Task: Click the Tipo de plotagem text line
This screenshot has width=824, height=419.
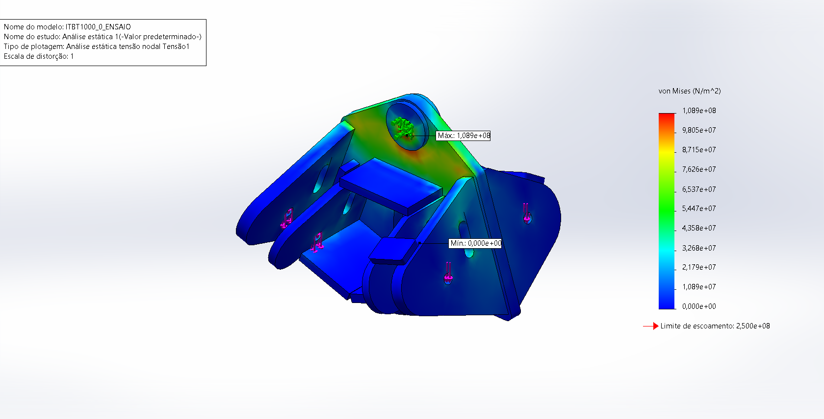Action: (97, 47)
